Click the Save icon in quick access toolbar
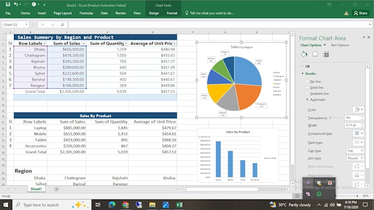This screenshot has height=210, width=374. coord(8,4)
